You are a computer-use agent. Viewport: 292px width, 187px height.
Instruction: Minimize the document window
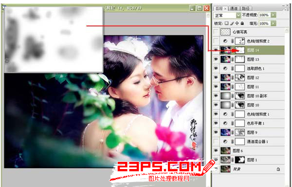point(192,8)
